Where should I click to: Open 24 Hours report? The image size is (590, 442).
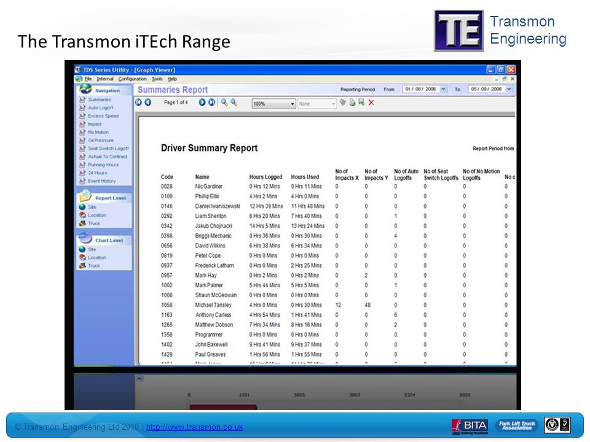click(x=98, y=173)
